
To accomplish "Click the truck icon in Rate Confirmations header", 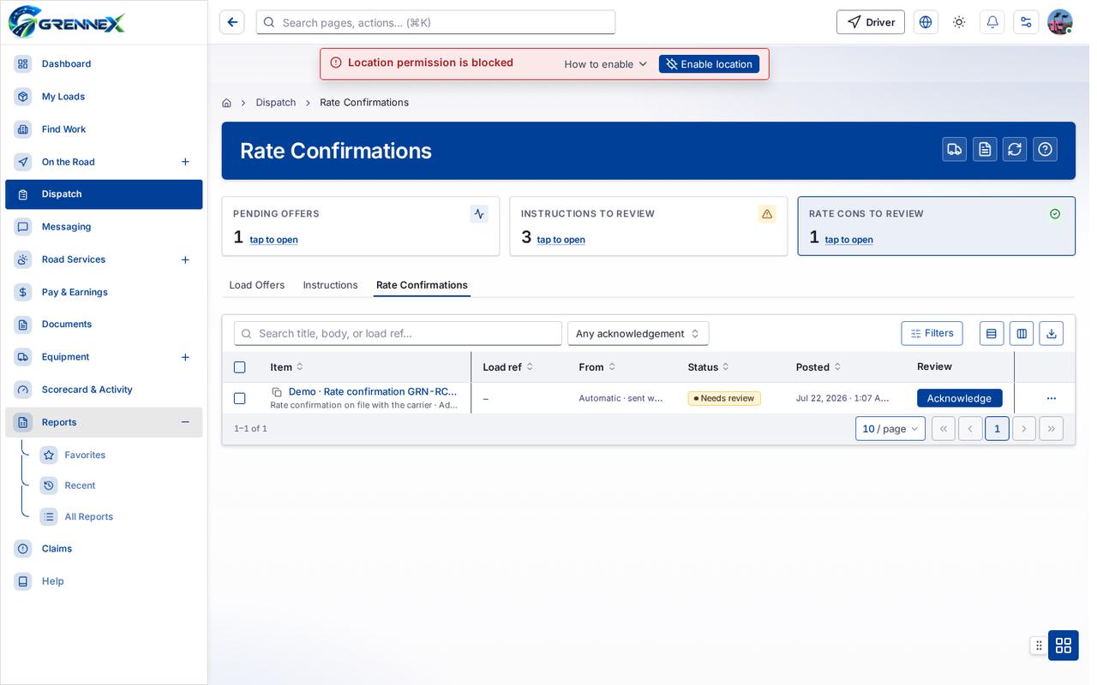I will (x=955, y=149).
